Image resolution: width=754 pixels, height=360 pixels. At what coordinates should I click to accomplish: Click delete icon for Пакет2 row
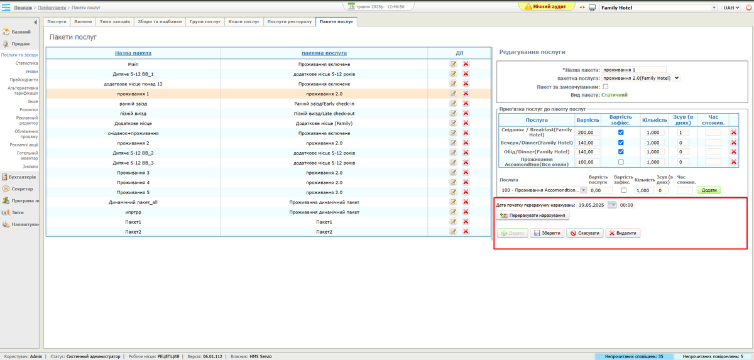466,232
